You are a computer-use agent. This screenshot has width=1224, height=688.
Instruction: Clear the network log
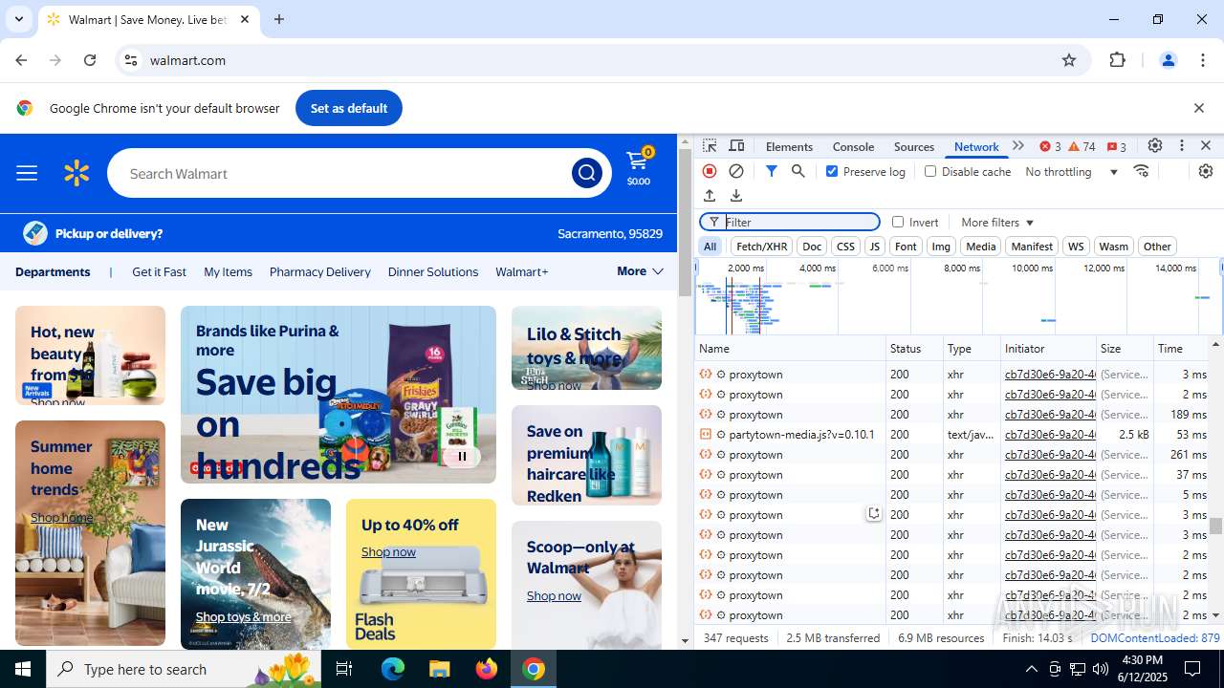coord(736,171)
